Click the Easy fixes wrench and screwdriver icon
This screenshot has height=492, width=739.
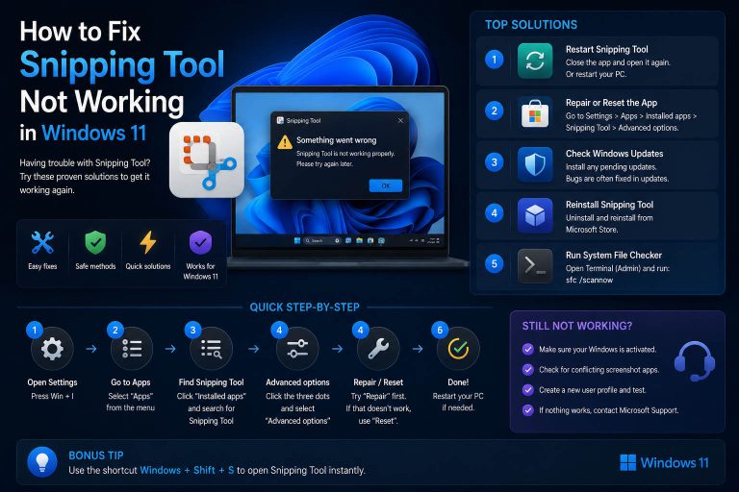tap(42, 242)
